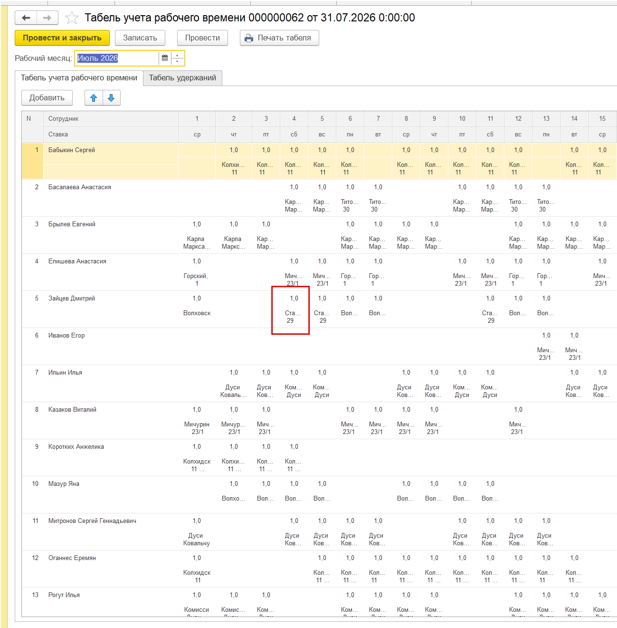Choose the Брылев Евгений row name
Image resolution: width=617 pixels, height=628 pixels.
(72, 224)
